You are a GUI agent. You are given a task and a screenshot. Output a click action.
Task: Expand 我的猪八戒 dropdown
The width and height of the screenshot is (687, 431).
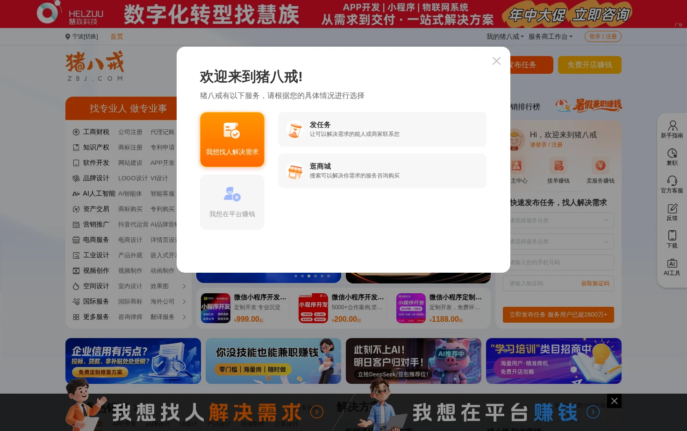pyautogui.click(x=505, y=36)
